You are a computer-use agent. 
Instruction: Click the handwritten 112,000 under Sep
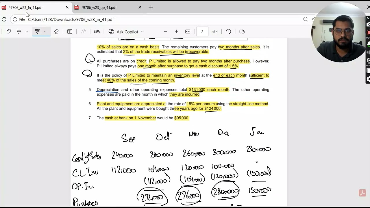click(123, 170)
